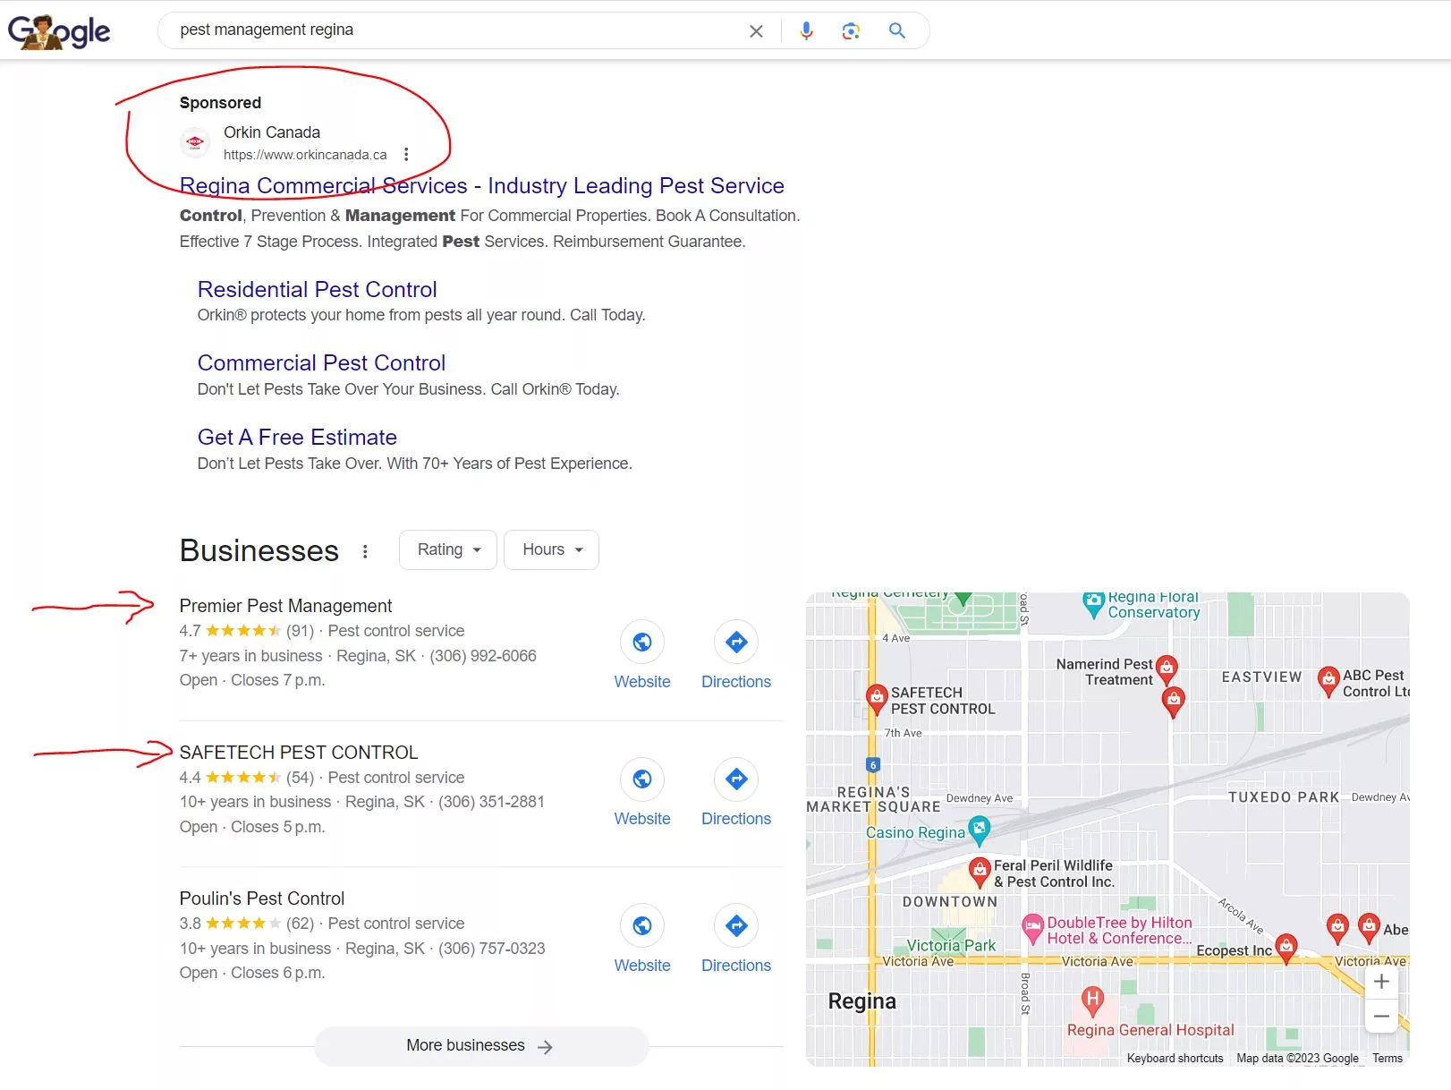This screenshot has width=1451, height=1090.
Task: Click the Directions label for SAFETECH PEST CONTROL
Action: click(x=736, y=819)
